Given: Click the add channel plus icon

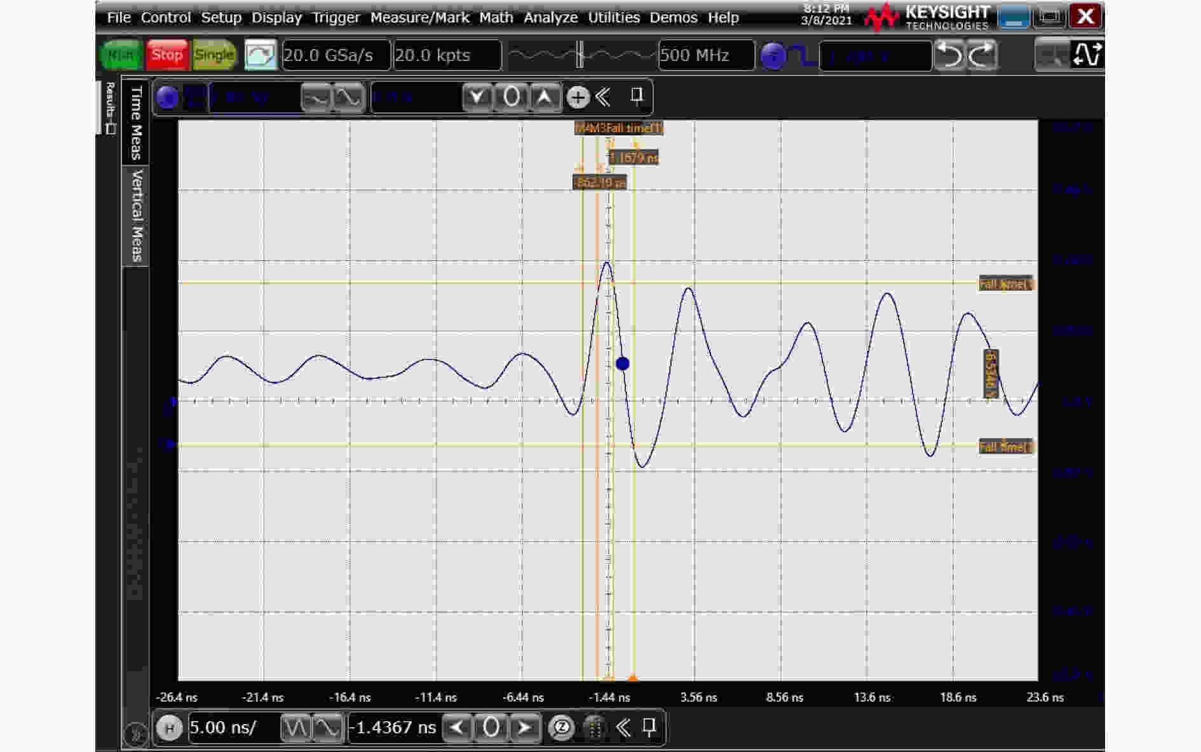Looking at the screenshot, I should click(578, 97).
